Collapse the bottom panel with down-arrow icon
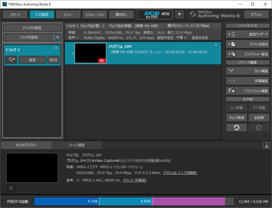 pos(266,145)
